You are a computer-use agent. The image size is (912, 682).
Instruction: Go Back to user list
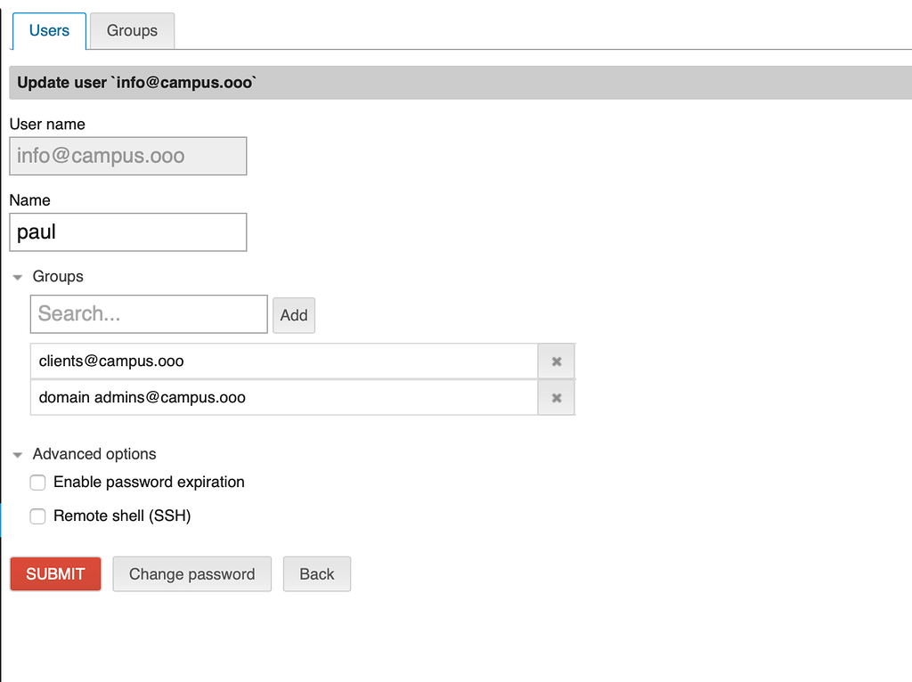point(317,574)
